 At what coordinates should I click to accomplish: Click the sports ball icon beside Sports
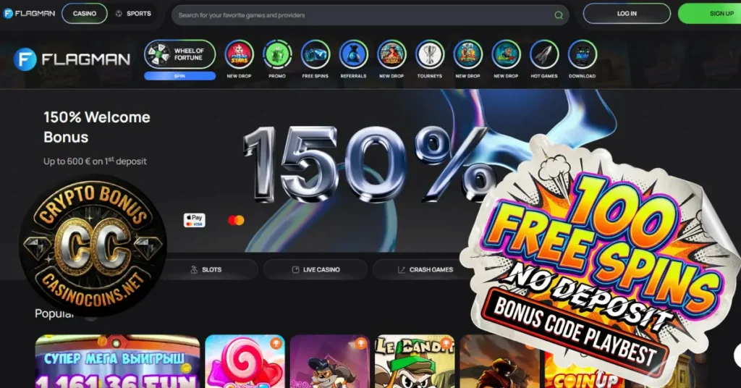click(x=119, y=14)
